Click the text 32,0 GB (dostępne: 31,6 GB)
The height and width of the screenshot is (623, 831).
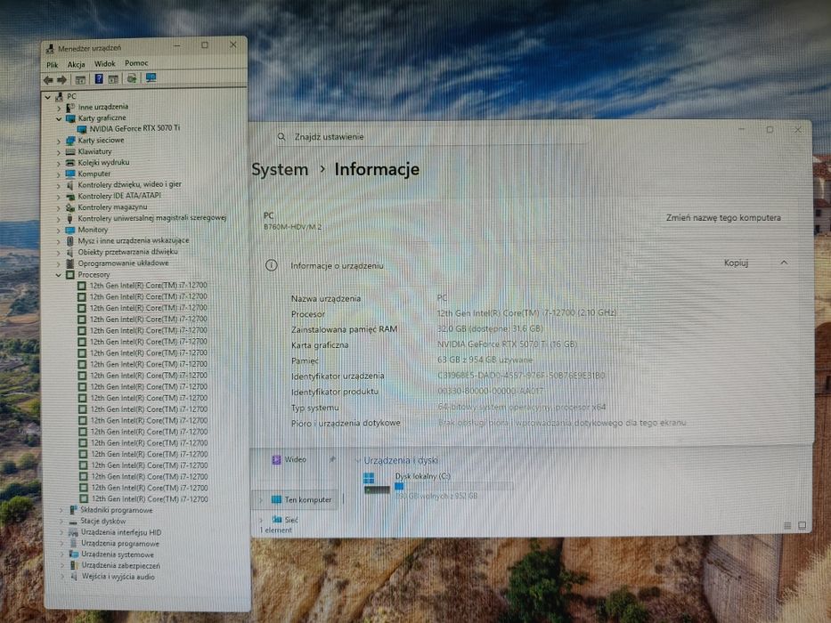(490, 329)
